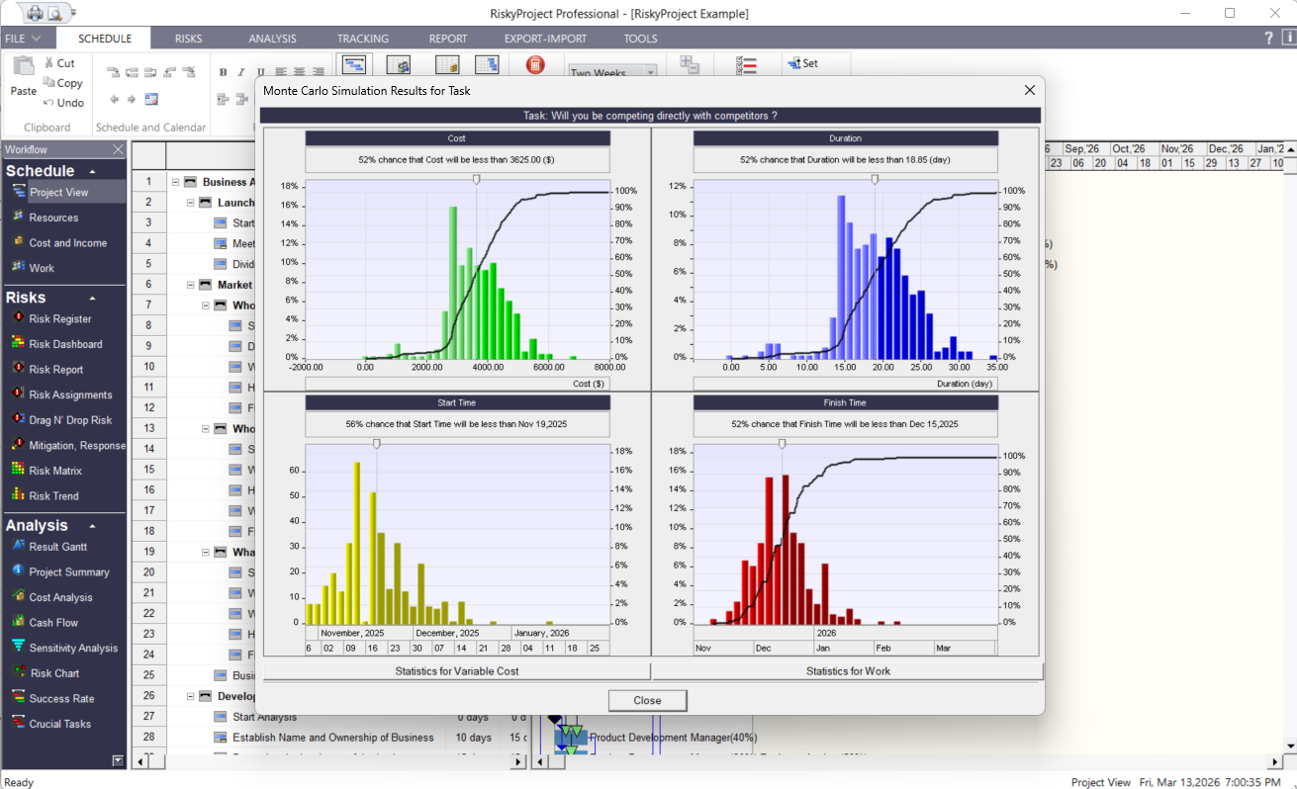Collapse the Business A task group
Screen dimensions: 1297x789
click(174, 181)
